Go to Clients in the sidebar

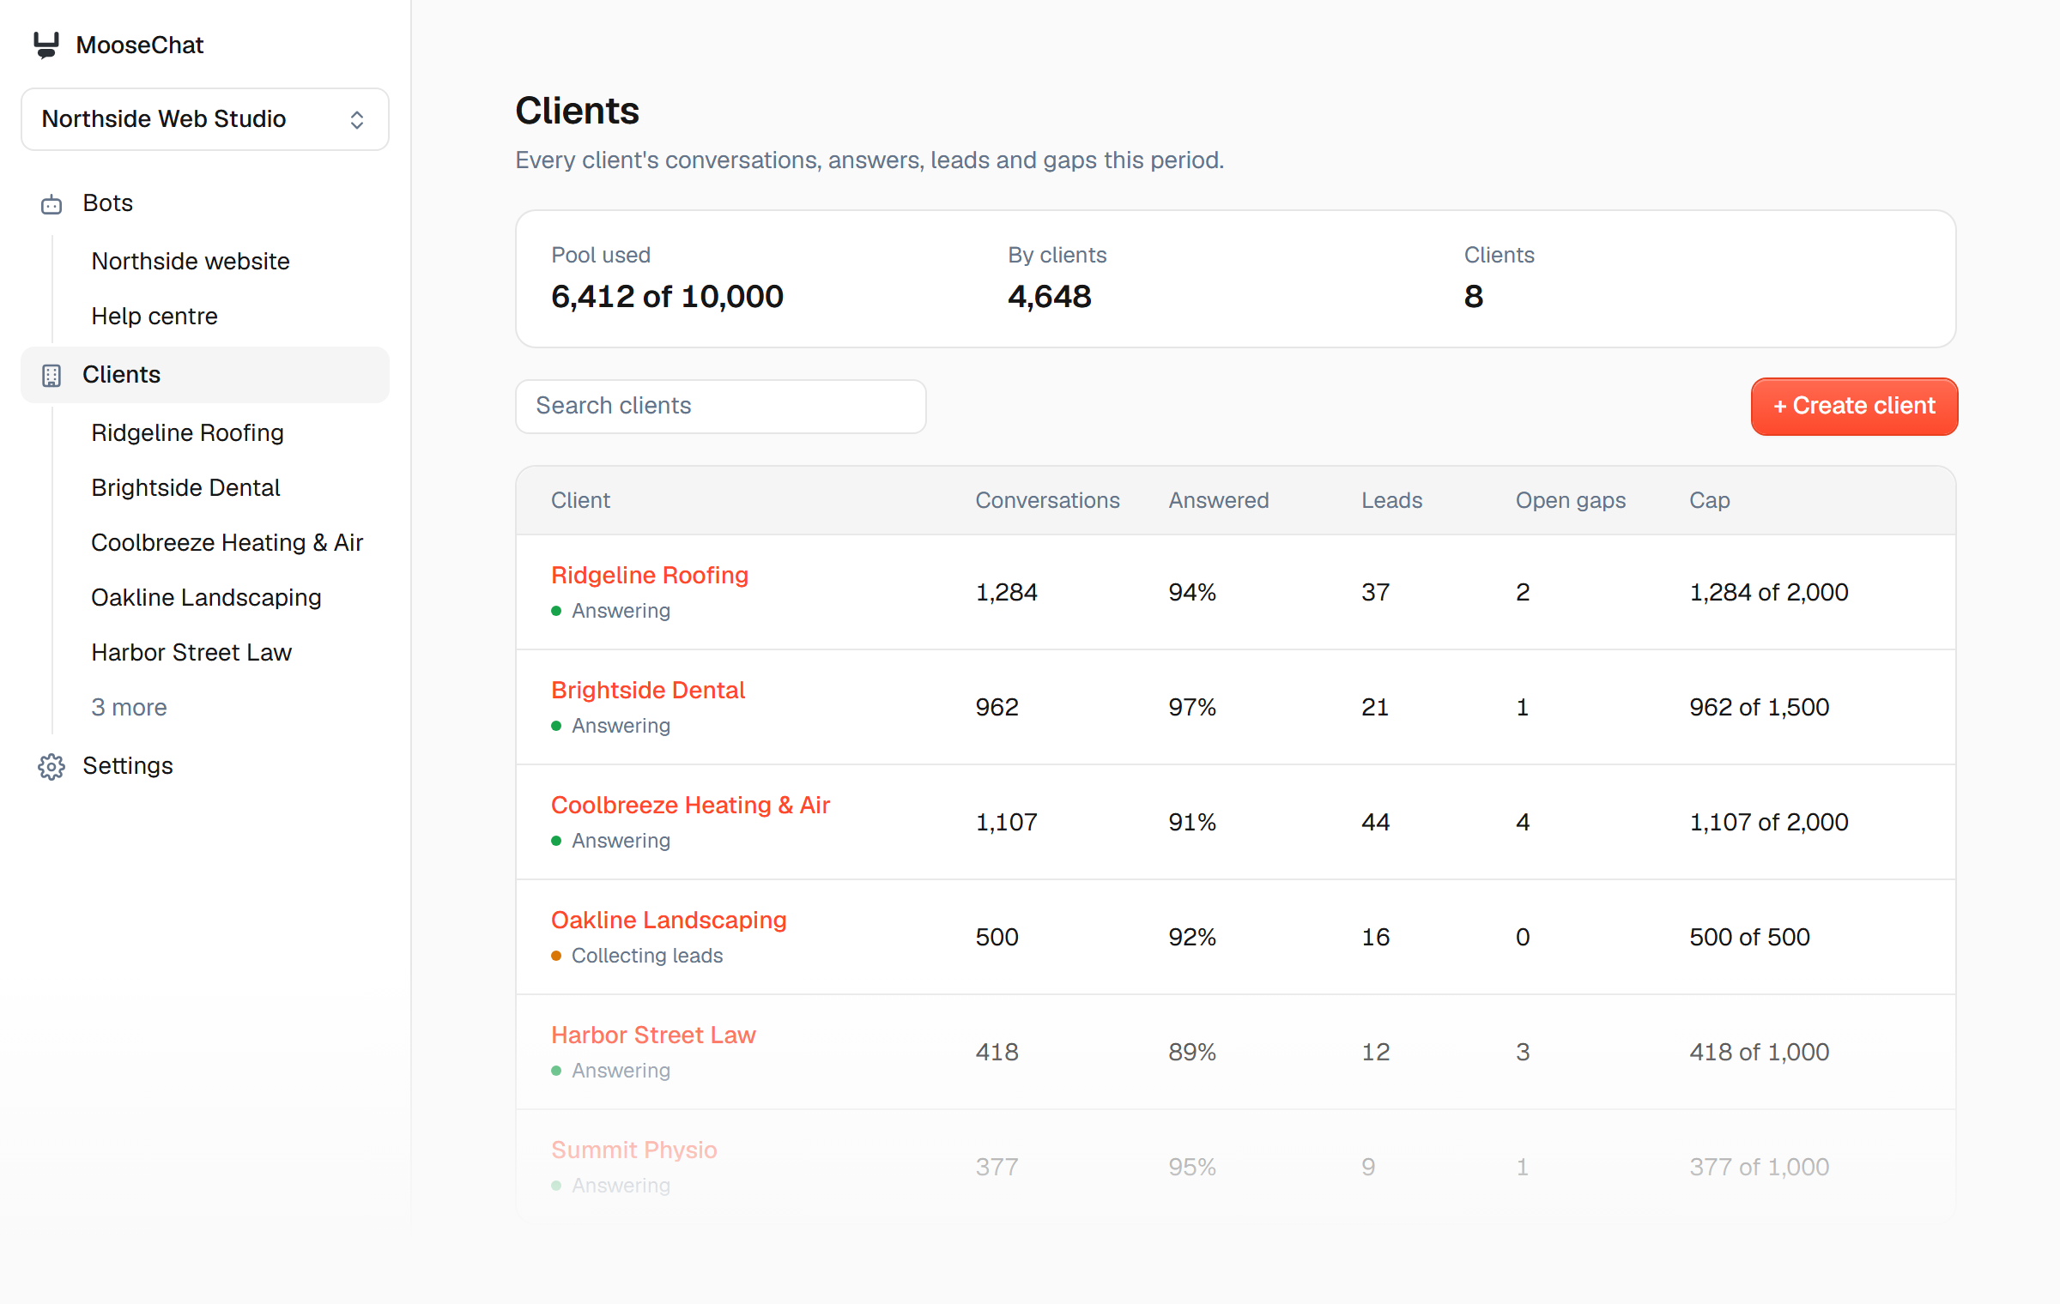205,375
